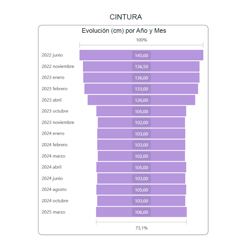Click the 2024 octubre category label
Screen dimensions: 249x242
point(55,201)
